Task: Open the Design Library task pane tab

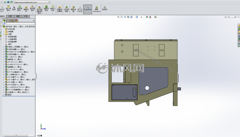Action: coord(239,28)
